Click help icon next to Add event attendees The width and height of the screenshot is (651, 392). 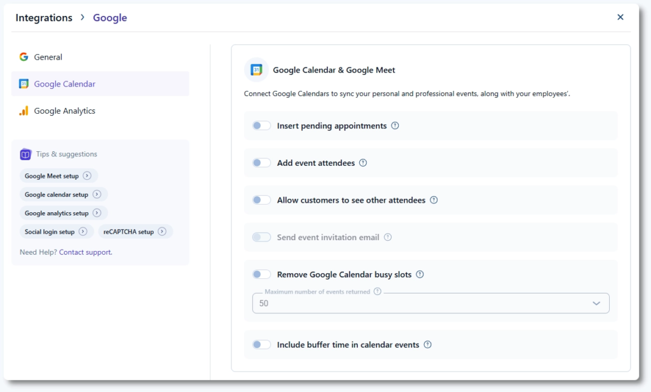pos(363,163)
